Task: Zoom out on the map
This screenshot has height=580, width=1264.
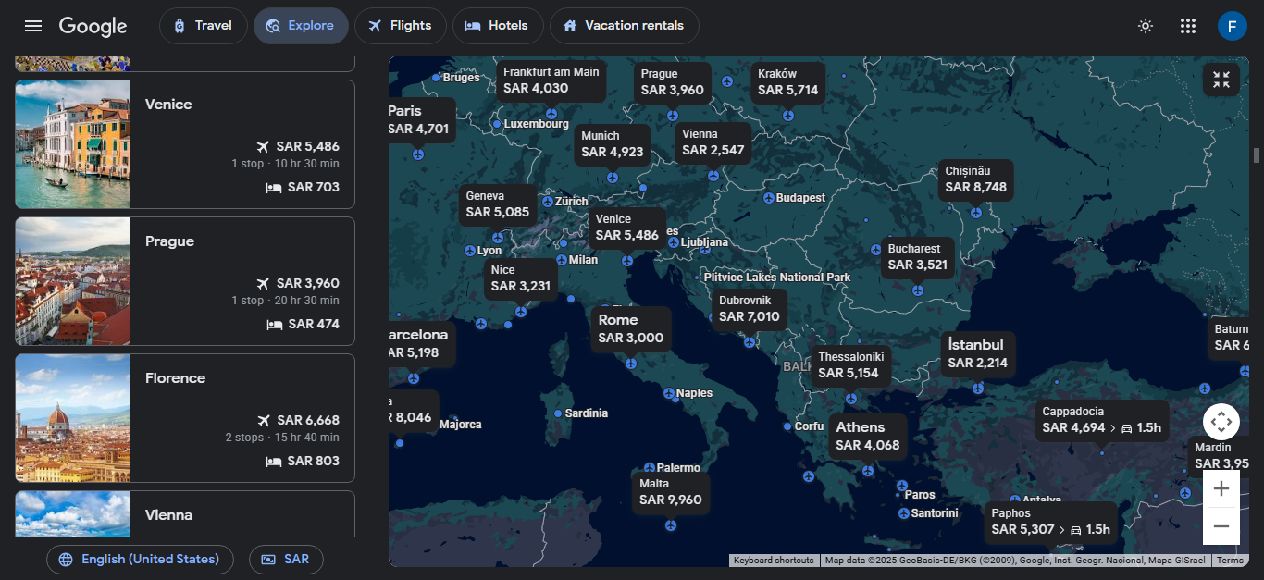Action: (x=1221, y=526)
